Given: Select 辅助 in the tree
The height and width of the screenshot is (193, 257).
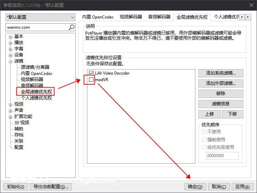Looking at the screenshot, I should tap(19, 129).
